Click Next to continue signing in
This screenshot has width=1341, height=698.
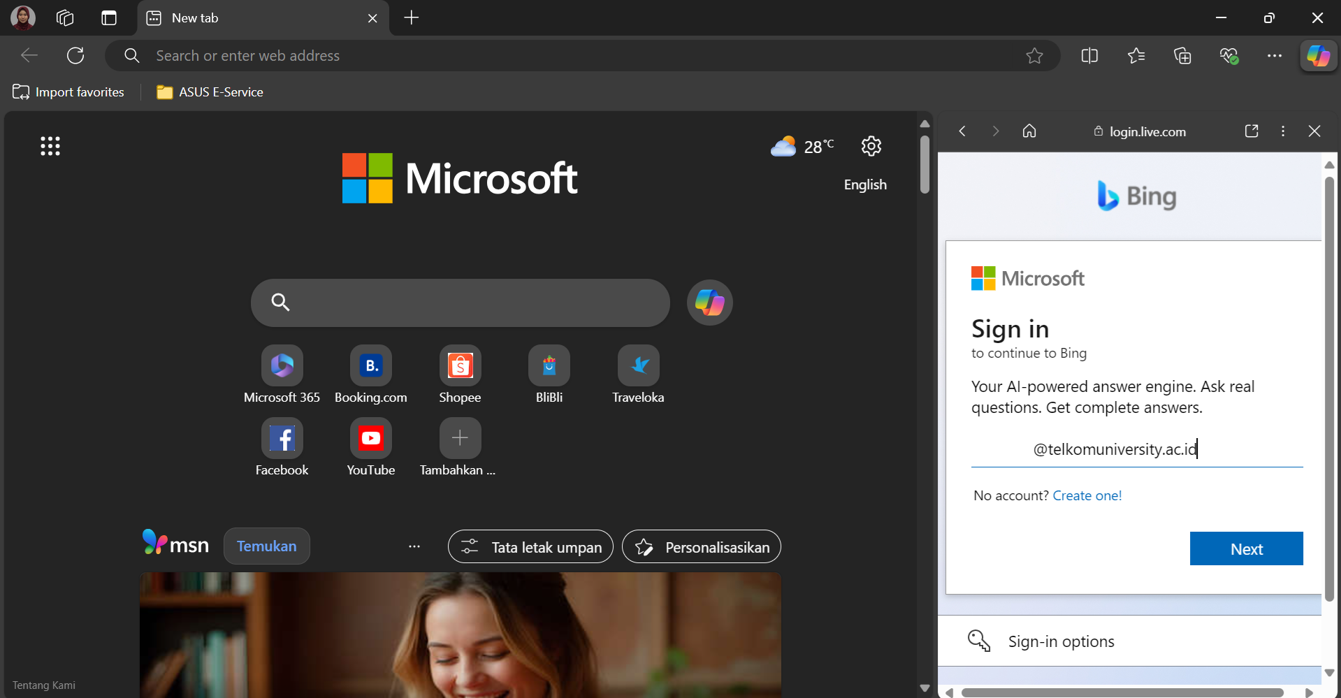tap(1246, 548)
